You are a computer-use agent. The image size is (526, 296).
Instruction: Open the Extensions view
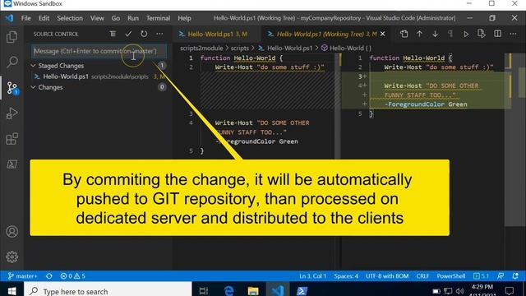click(x=12, y=139)
